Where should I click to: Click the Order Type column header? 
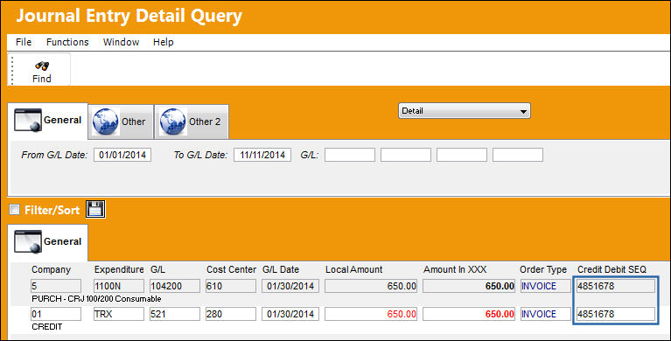coord(543,269)
